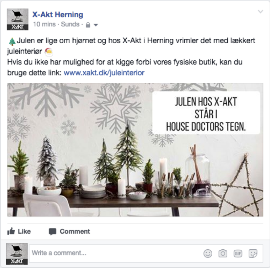Click the thumbs-up icon
Screen dimensions: 270x268
tap(11, 231)
